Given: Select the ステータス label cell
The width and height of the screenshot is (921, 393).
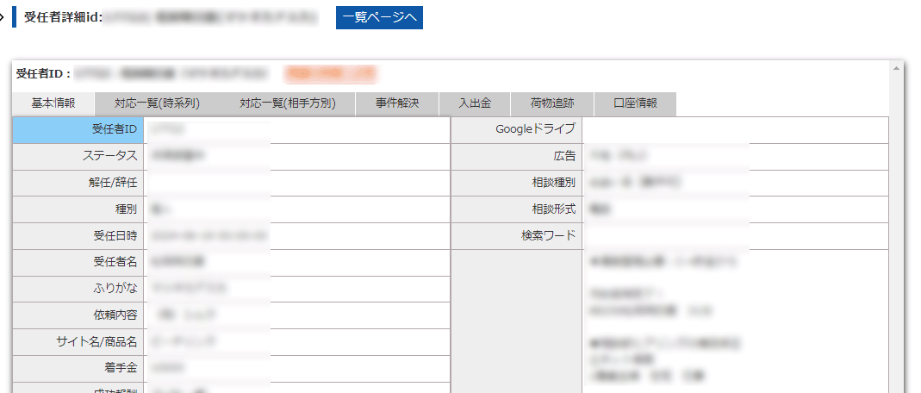Looking at the screenshot, I should (x=78, y=156).
